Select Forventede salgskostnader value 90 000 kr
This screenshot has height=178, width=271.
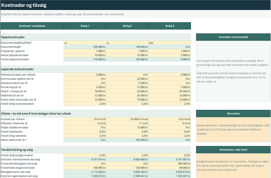(x=170, y=168)
